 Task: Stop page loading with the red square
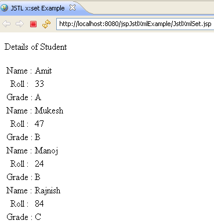click(x=33, y=24)
